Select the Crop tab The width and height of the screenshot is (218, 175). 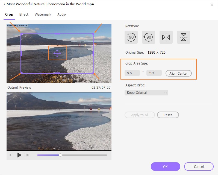(9, 14)
